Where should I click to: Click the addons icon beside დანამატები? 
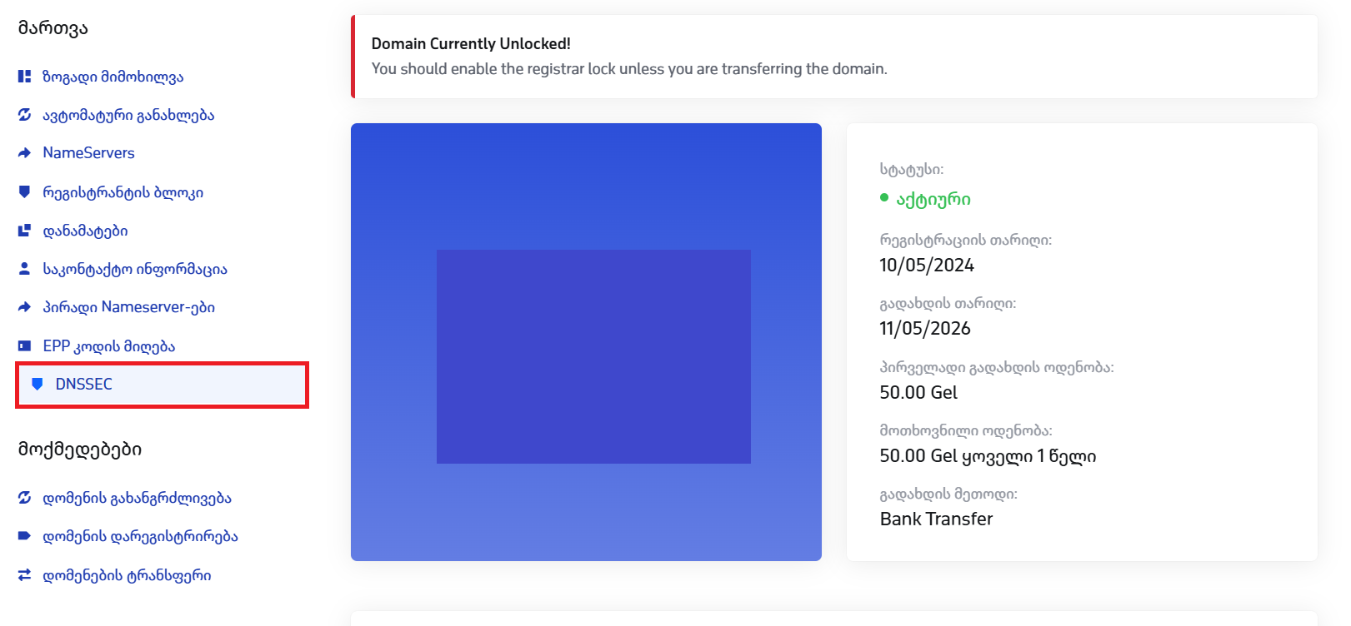pos(25,231)
